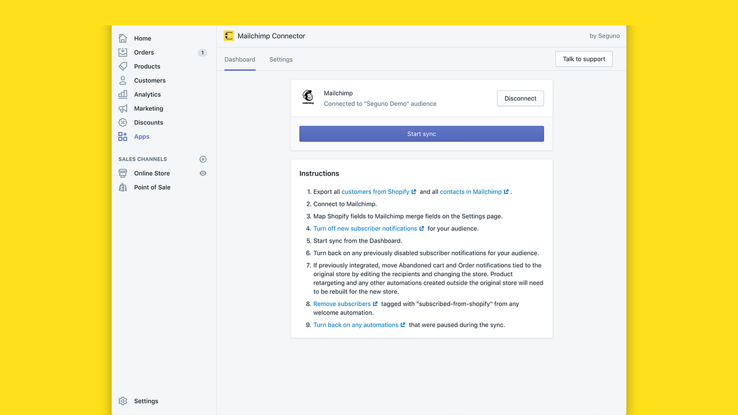Open the Remove subscribers link

click(x=342, y=304)
